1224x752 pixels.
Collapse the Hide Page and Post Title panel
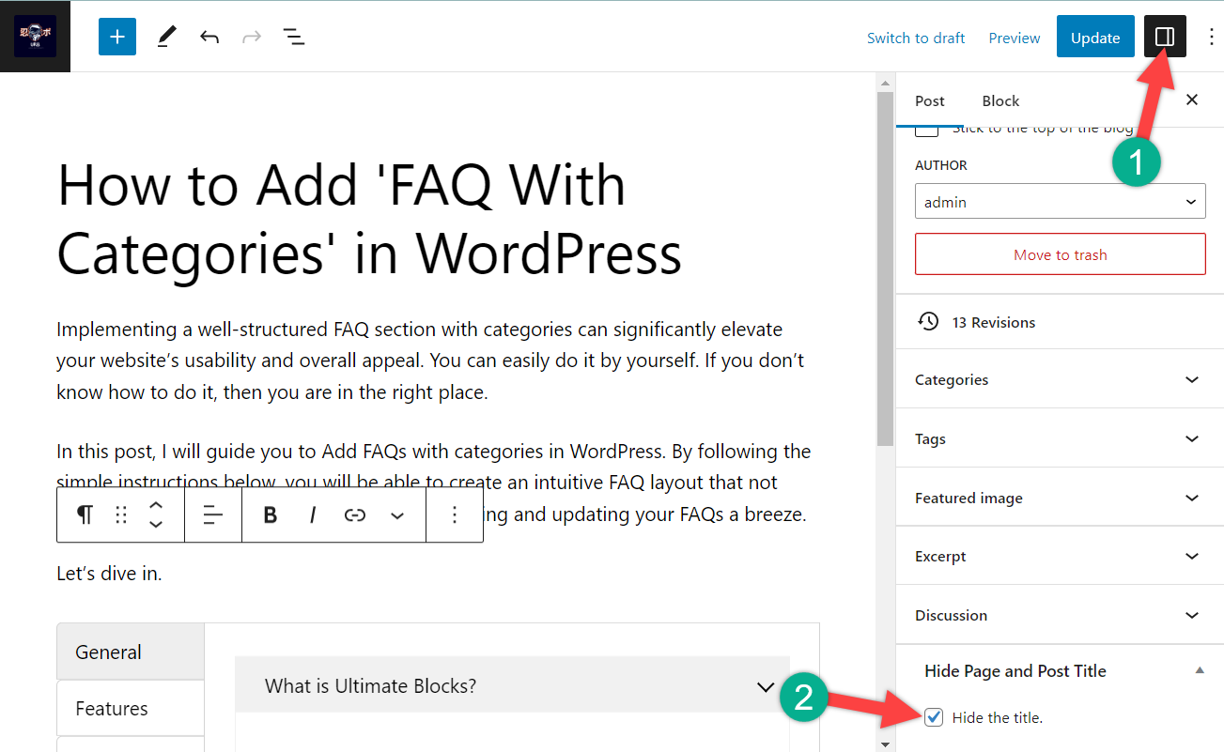pos(1060,670)
